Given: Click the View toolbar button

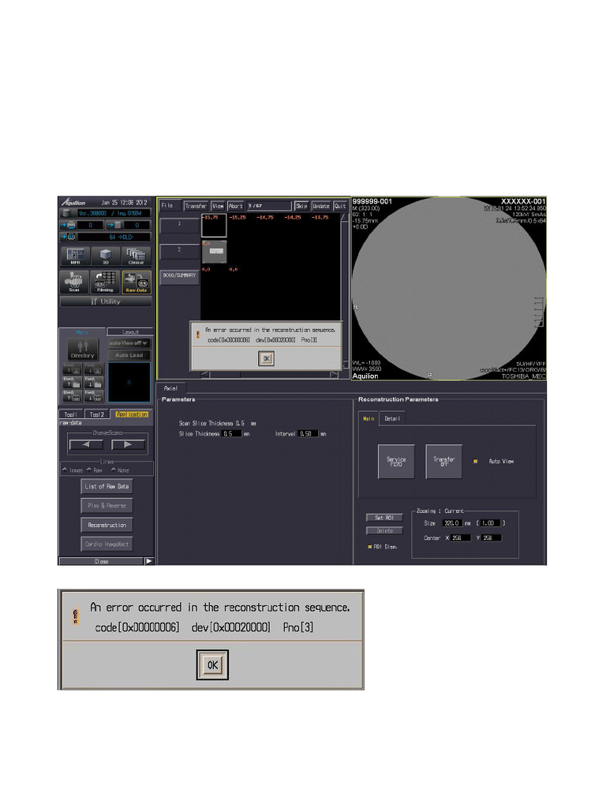Looking at the screenshot, I should [x=219, y=206].
